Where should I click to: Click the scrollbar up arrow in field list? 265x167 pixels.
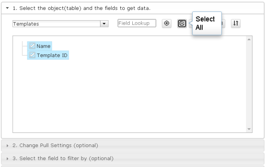pos(249,40)
